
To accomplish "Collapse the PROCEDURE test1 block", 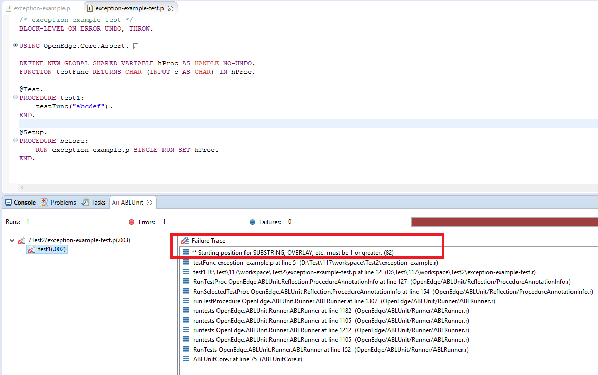I will coord(15,97).
